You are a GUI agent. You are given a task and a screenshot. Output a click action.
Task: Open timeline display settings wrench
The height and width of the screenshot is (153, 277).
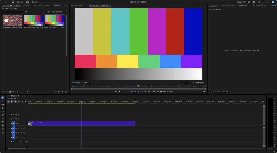click(x=26, y=102)
